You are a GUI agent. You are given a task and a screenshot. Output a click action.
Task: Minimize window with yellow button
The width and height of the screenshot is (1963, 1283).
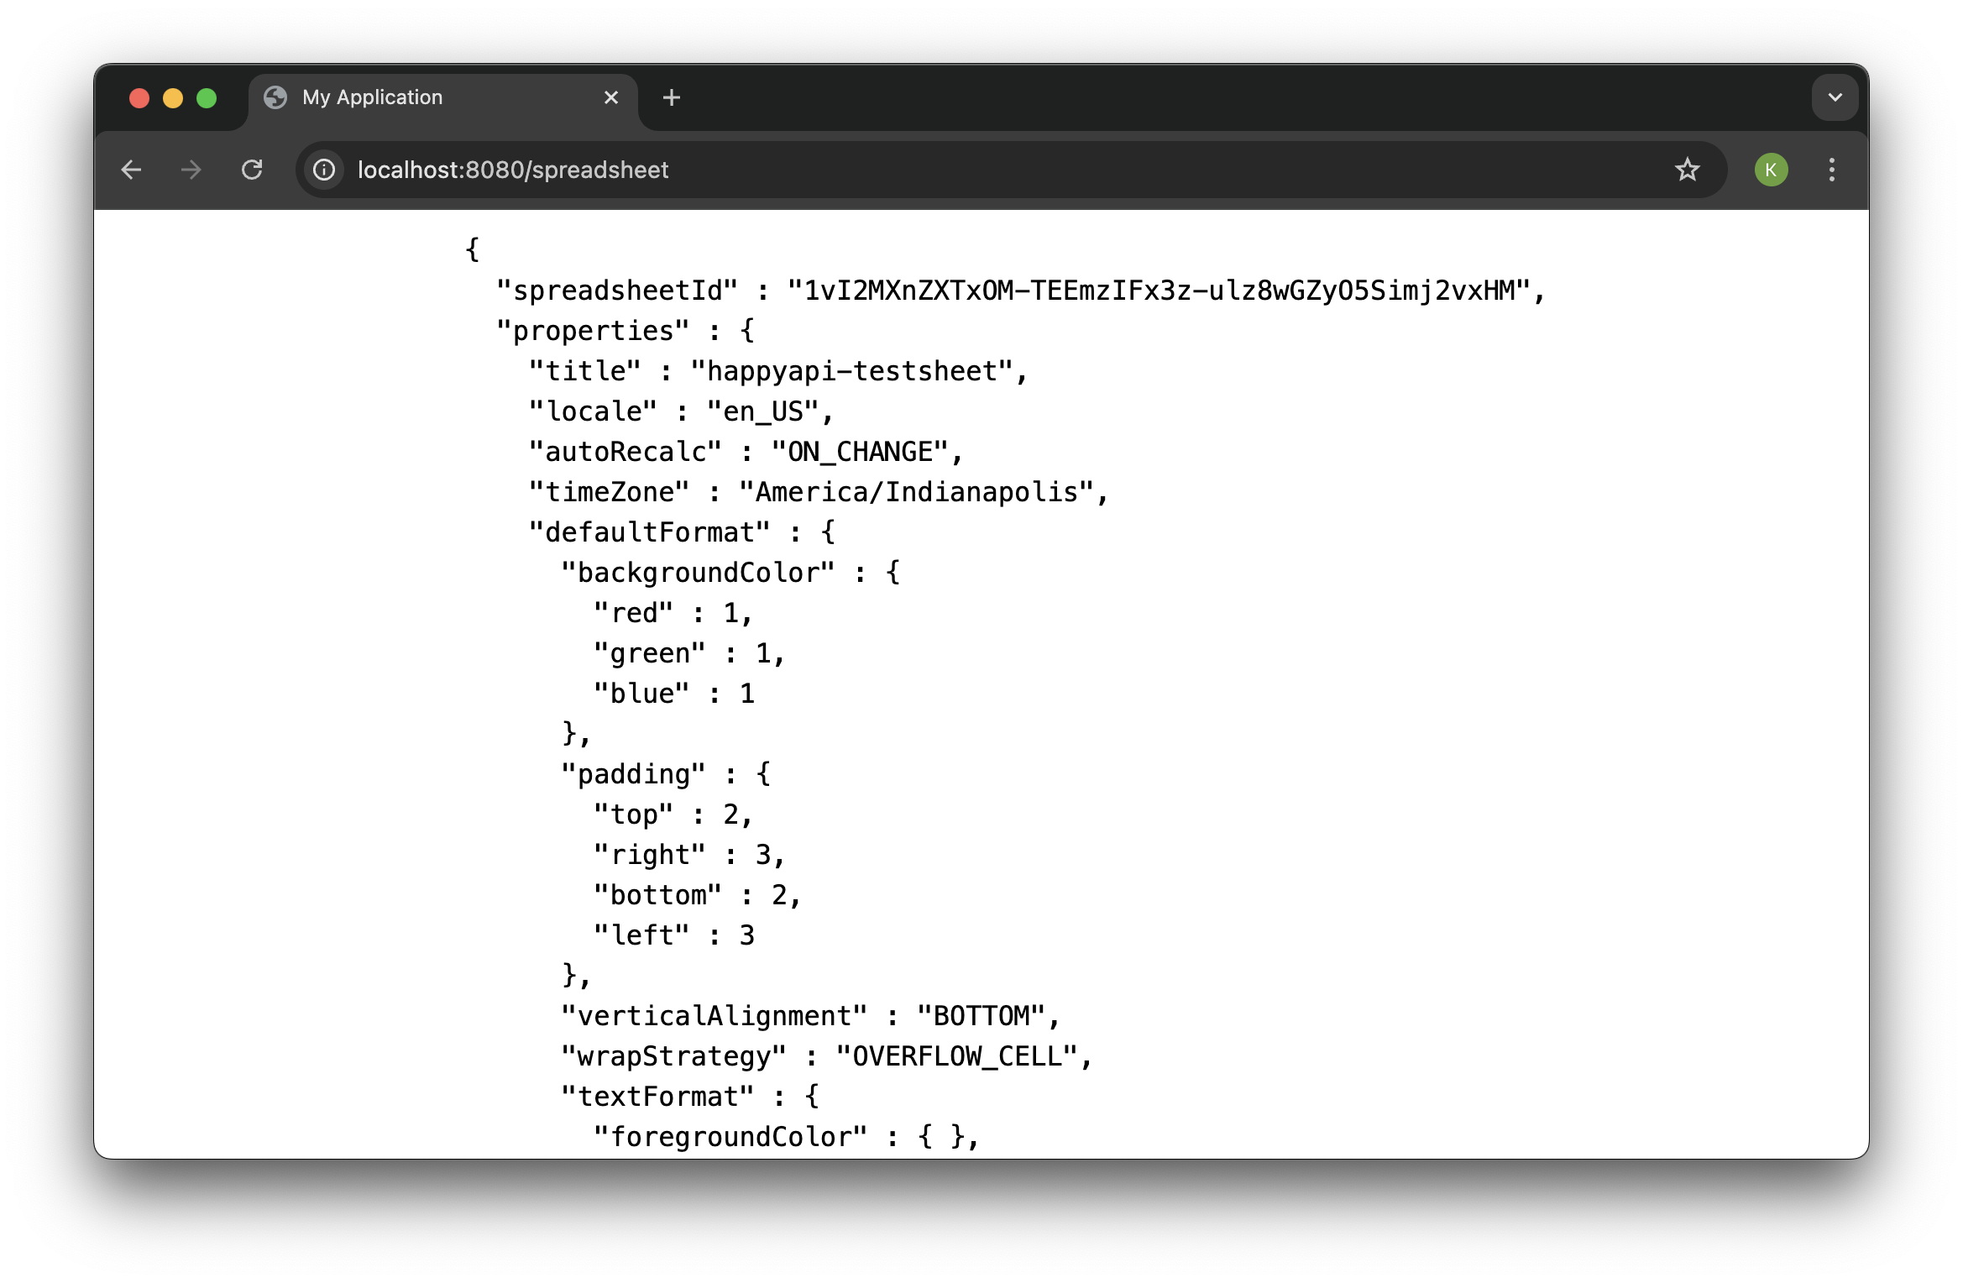pos(173,98)
